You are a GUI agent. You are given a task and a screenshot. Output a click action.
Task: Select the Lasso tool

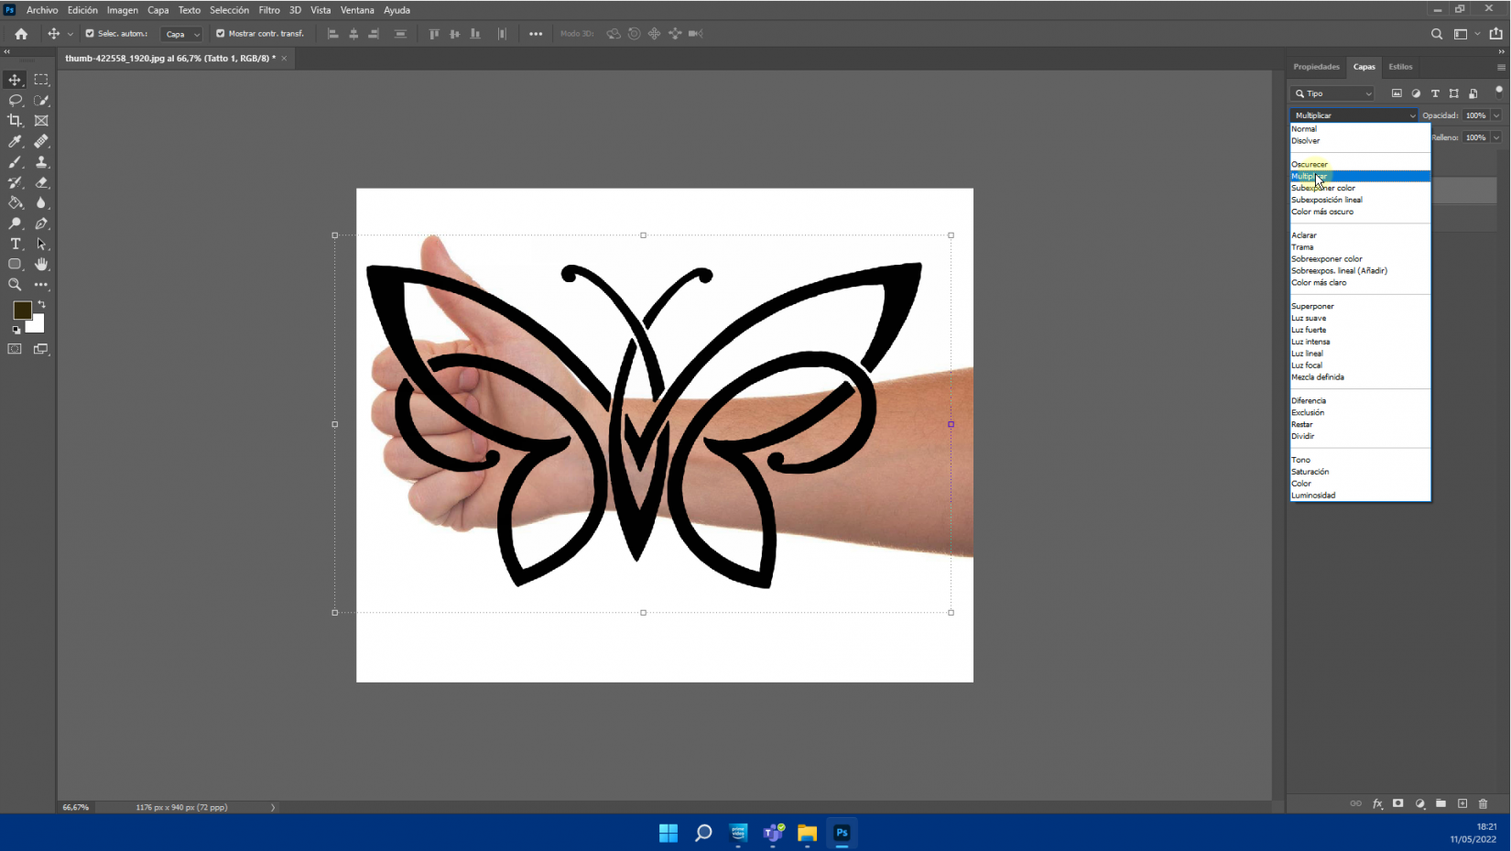pos(16,100)
